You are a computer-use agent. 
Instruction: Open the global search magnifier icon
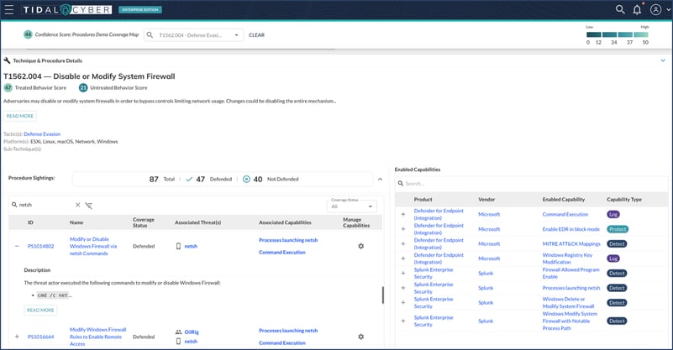coord(620,9)
